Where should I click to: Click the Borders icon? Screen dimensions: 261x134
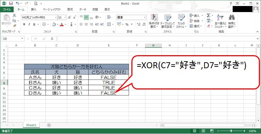pos(44,24)
